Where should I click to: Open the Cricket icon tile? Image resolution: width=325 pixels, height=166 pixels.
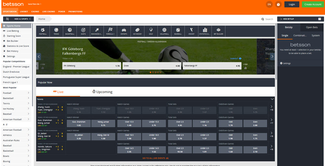point(191,31)
